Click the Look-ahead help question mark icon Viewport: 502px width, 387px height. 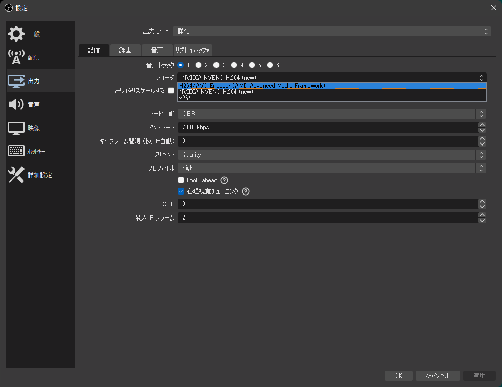coord(224,180)
